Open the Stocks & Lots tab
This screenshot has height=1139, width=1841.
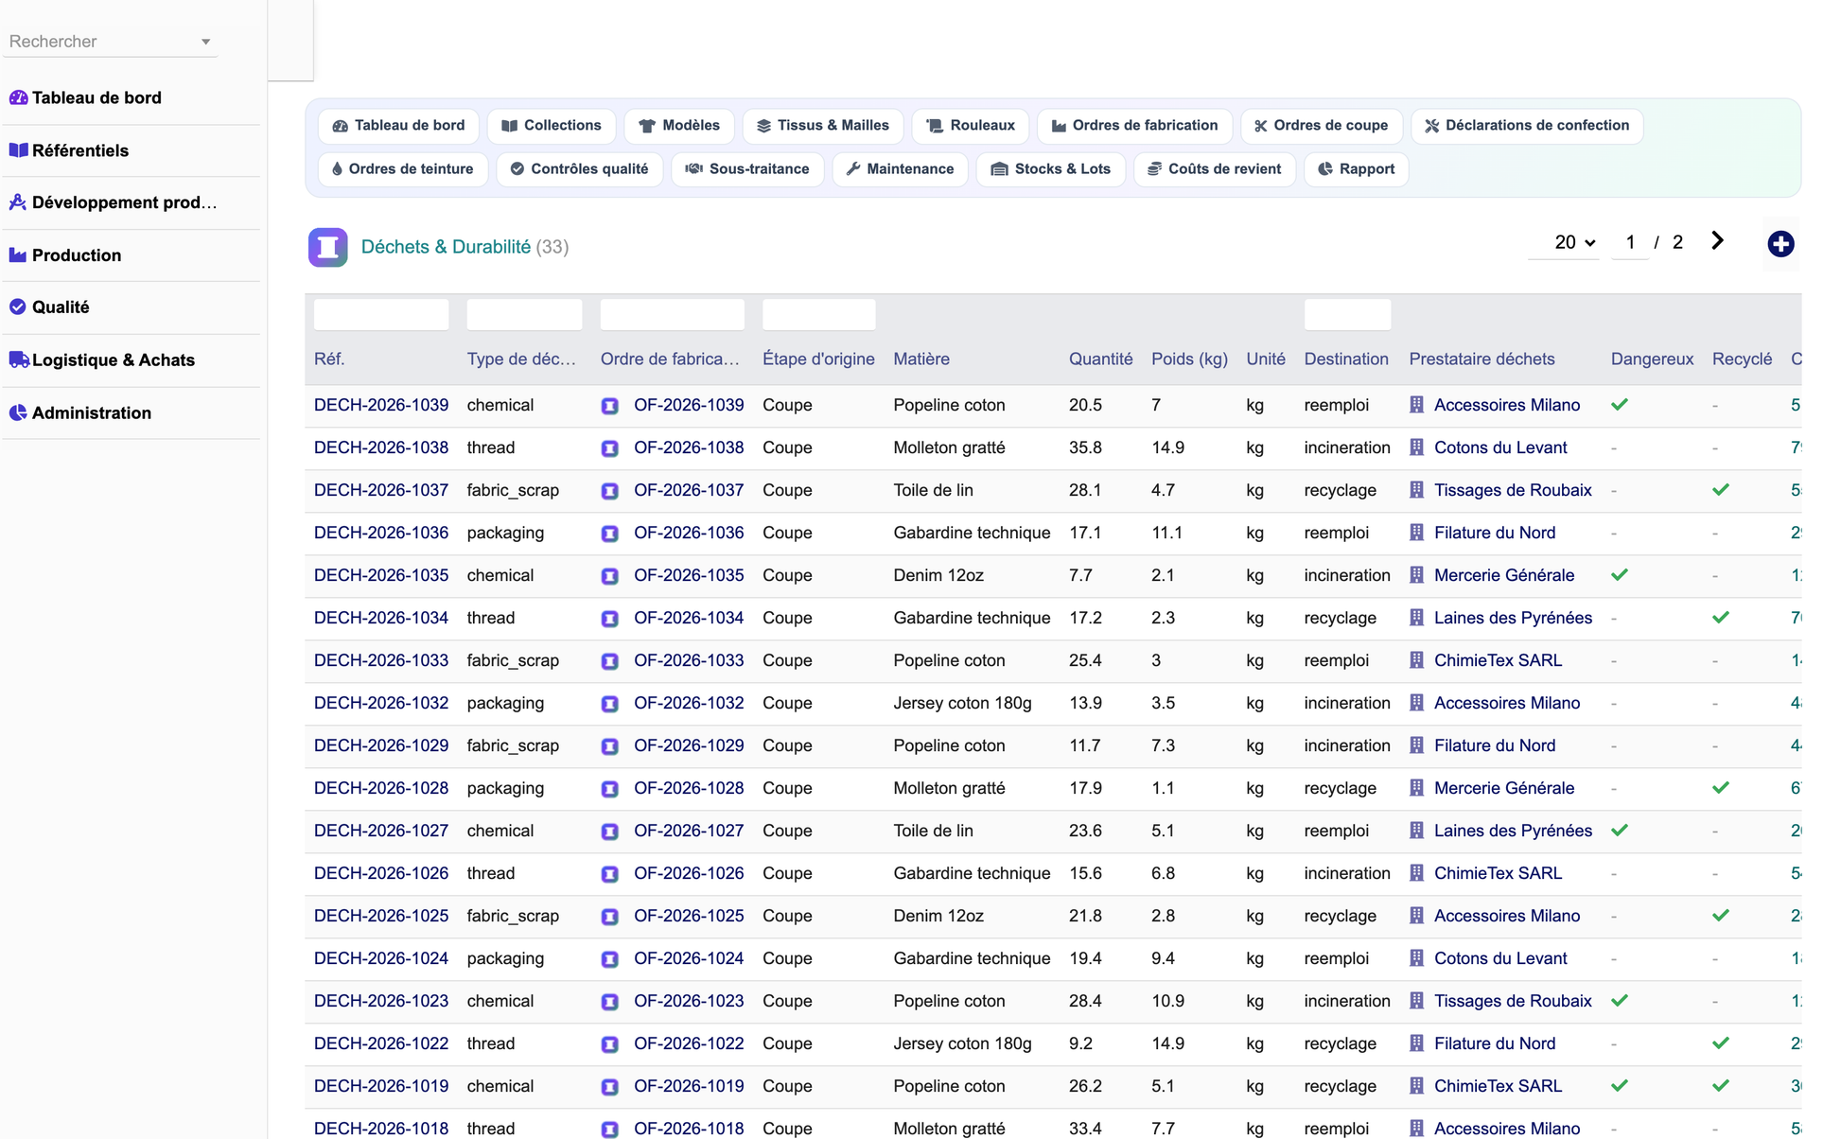[1051, 168]
